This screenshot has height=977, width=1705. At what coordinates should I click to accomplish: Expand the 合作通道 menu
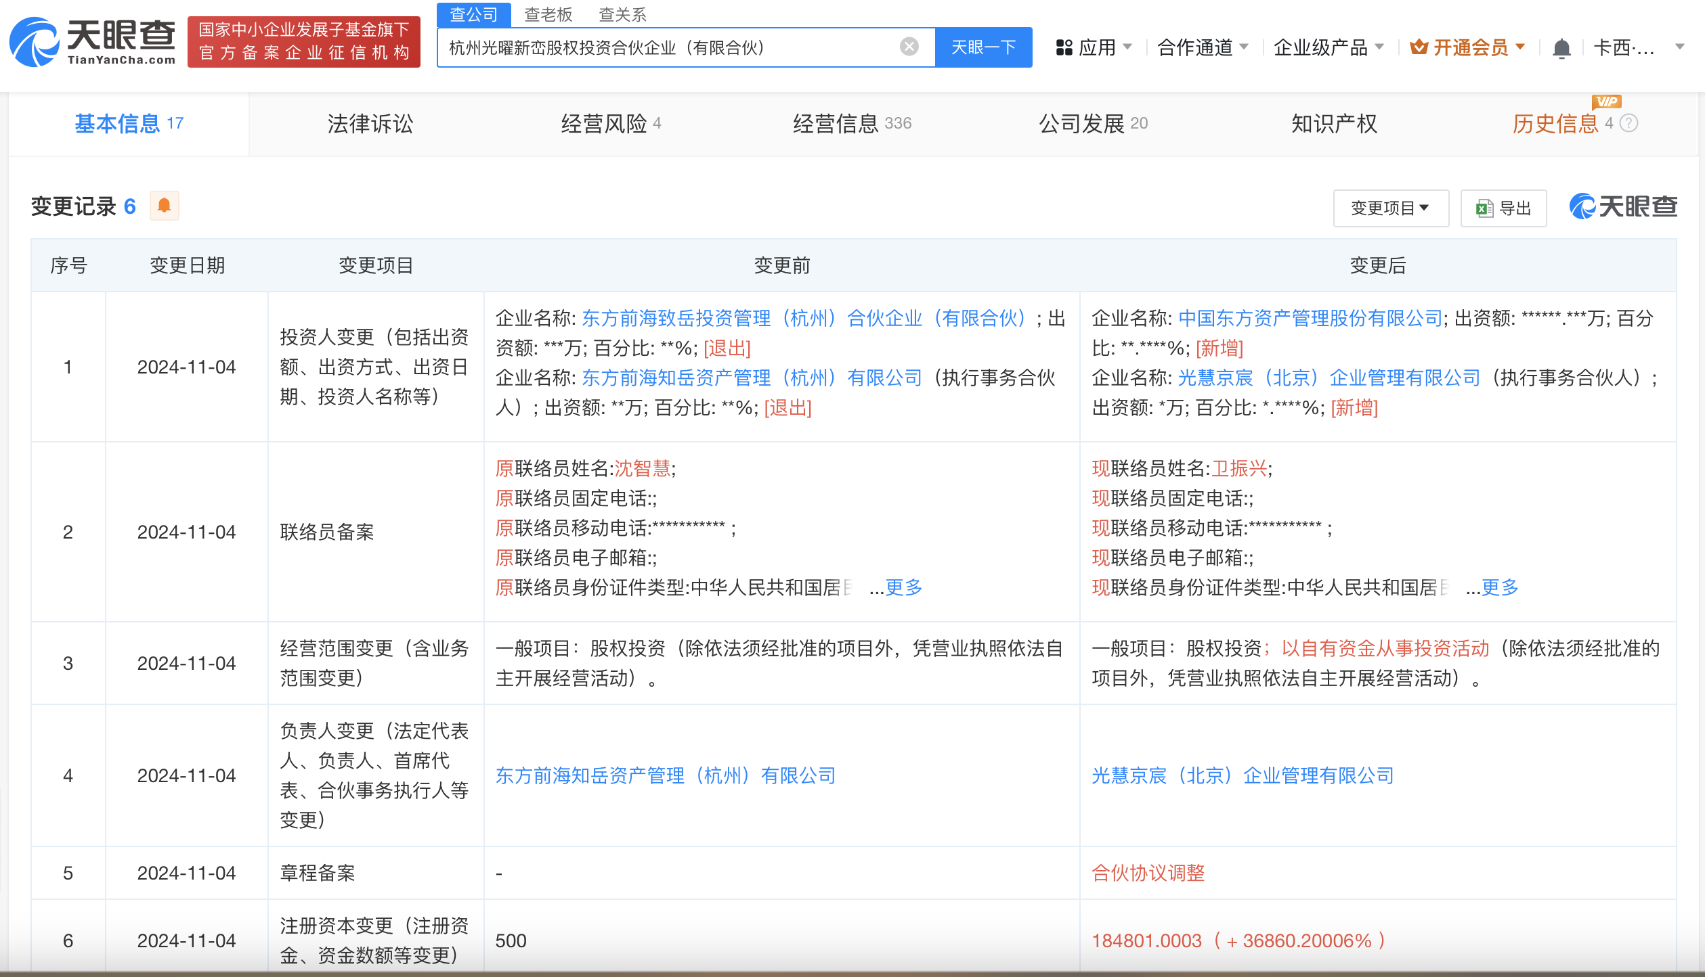[x=1203, y=47]
